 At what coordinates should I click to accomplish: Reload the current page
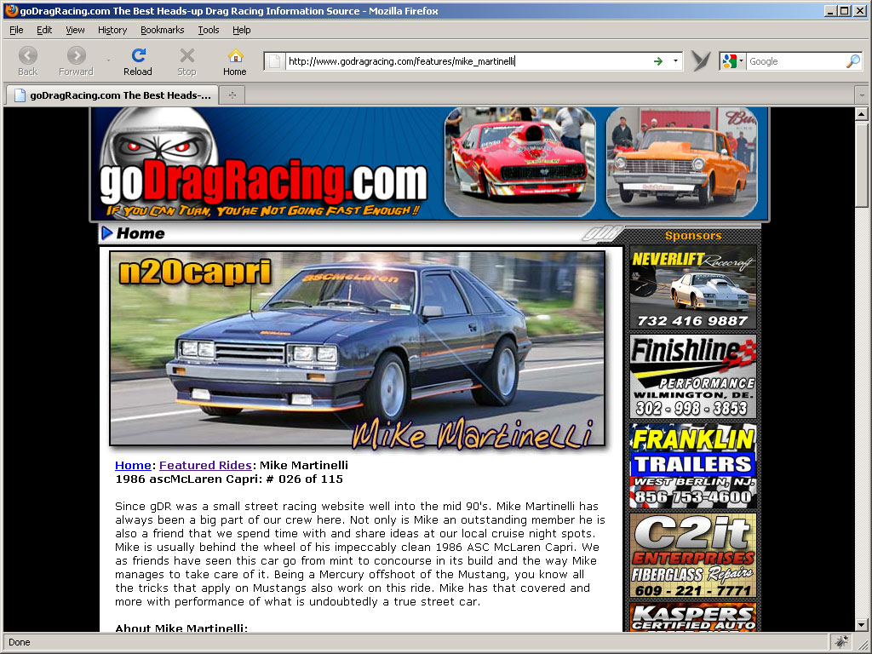138,61
